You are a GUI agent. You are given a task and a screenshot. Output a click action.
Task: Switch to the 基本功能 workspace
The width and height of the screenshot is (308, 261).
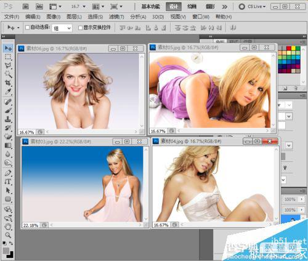[x=151, y=7]
